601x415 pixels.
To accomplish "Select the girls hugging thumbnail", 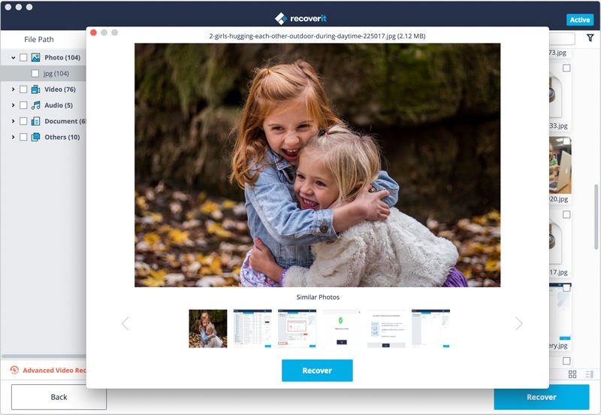I will click(208, 329).
